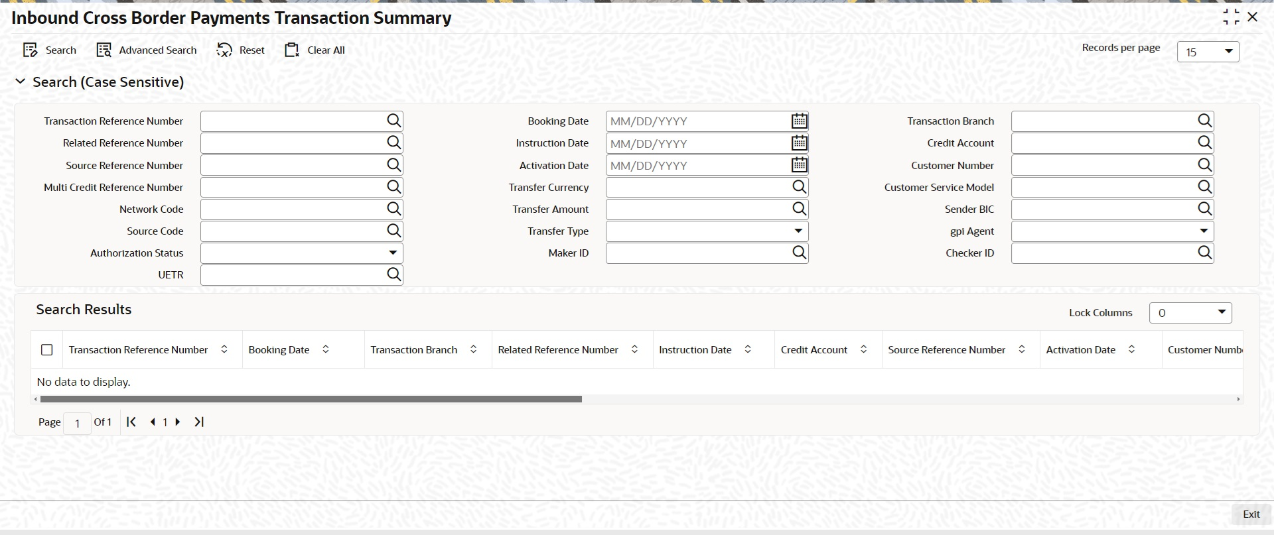Open lookup for Transaction Reference Number field

pos(394,121)
